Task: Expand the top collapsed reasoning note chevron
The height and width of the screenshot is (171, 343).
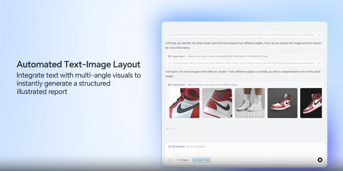Action: [319, 35]
